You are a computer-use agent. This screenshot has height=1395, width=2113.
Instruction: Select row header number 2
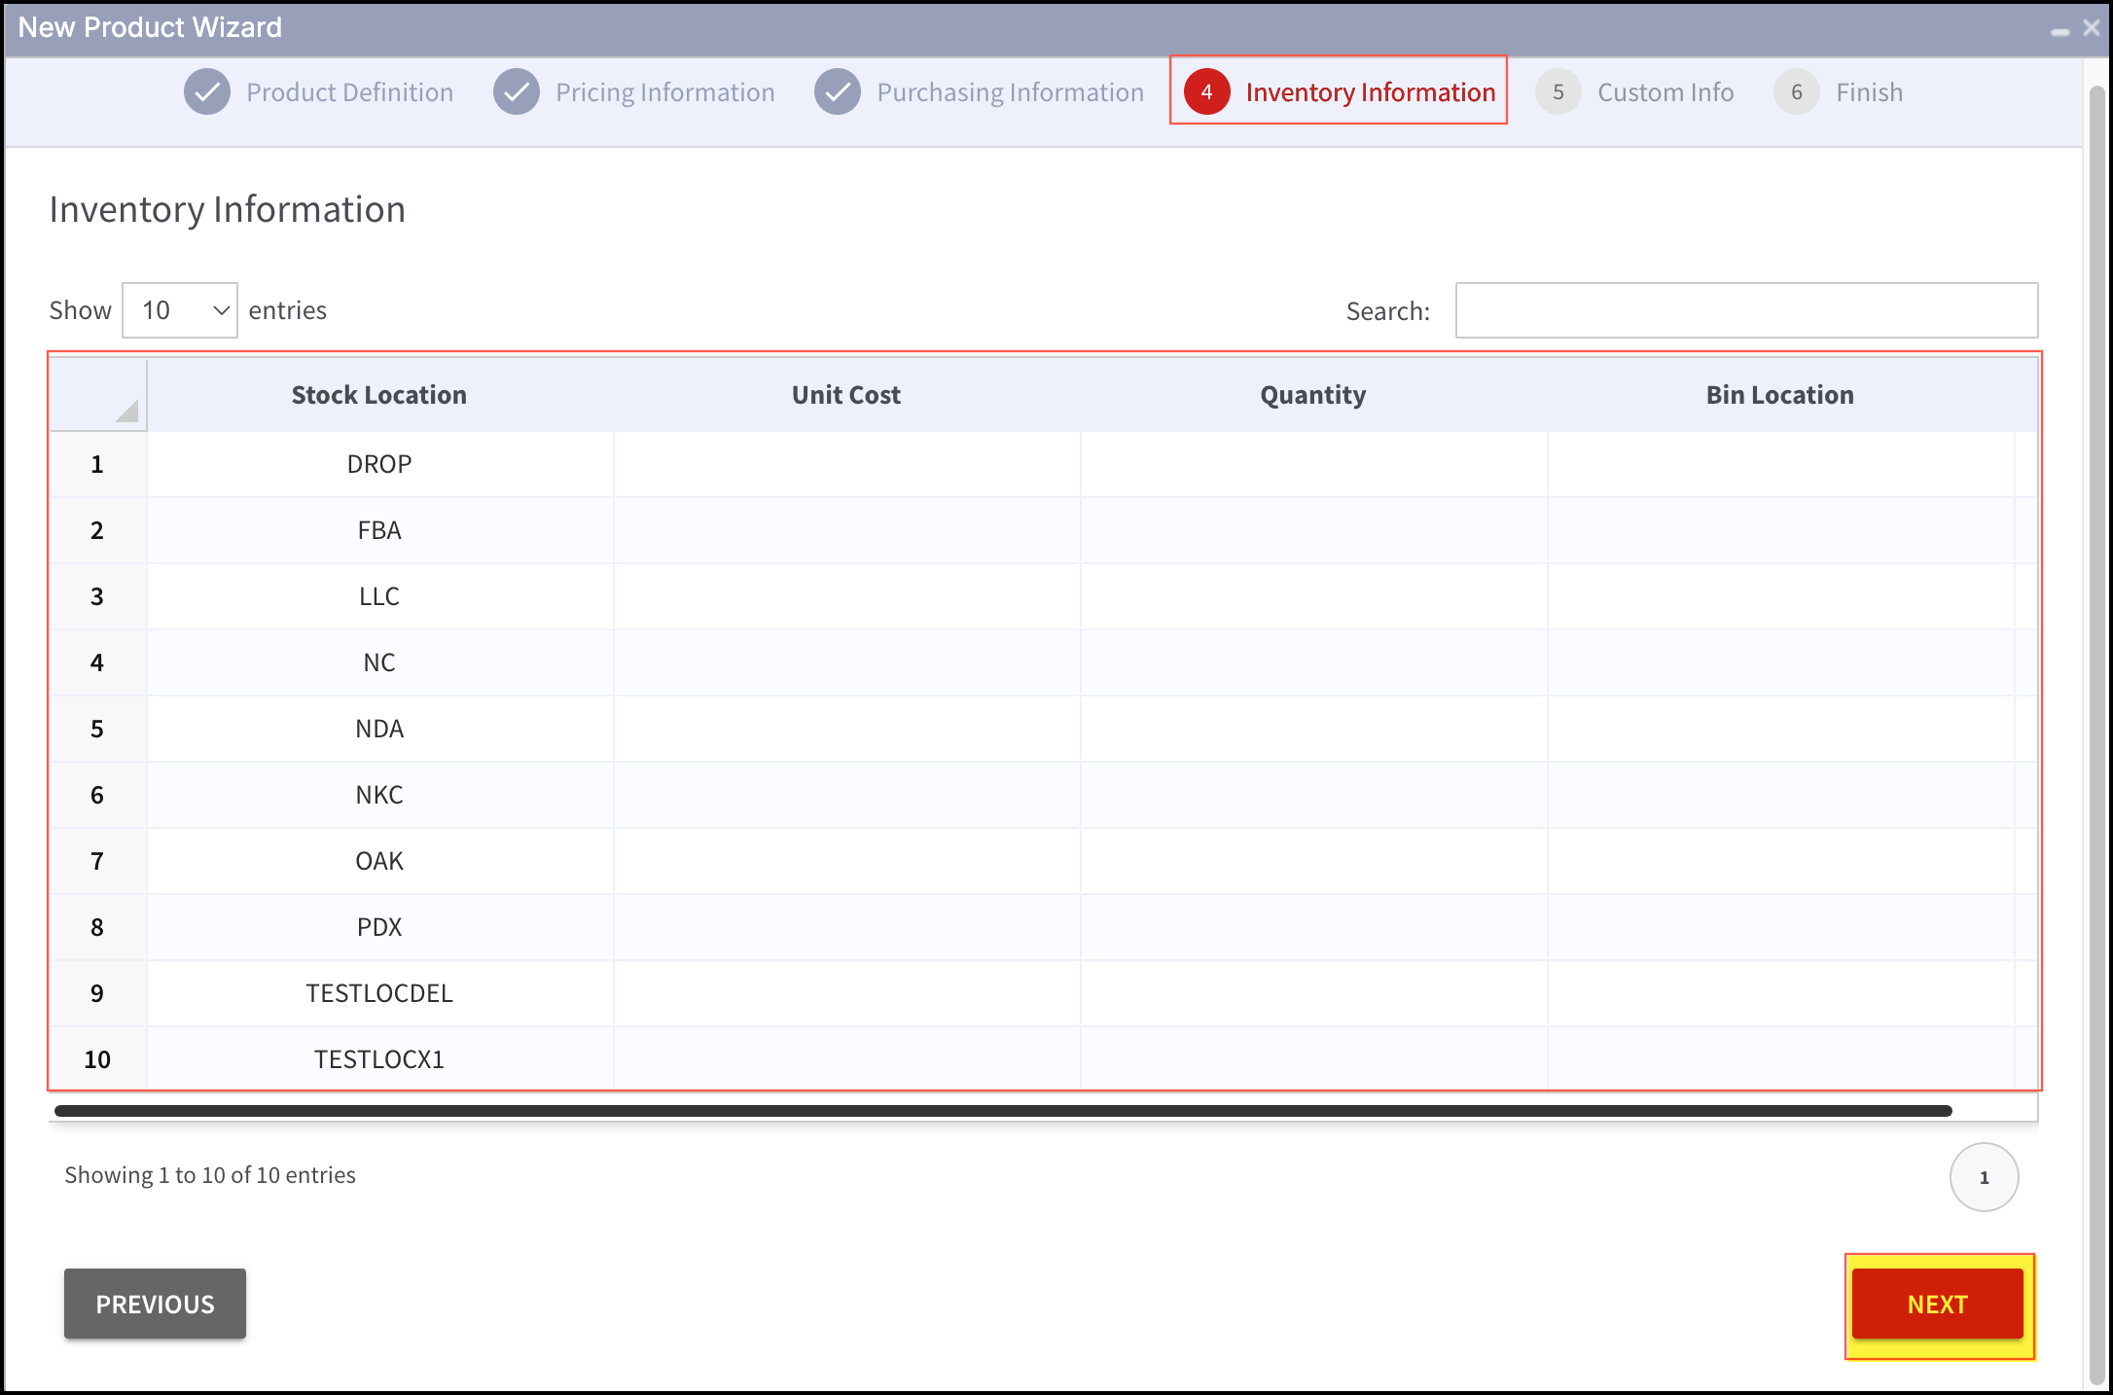[98, 530]
